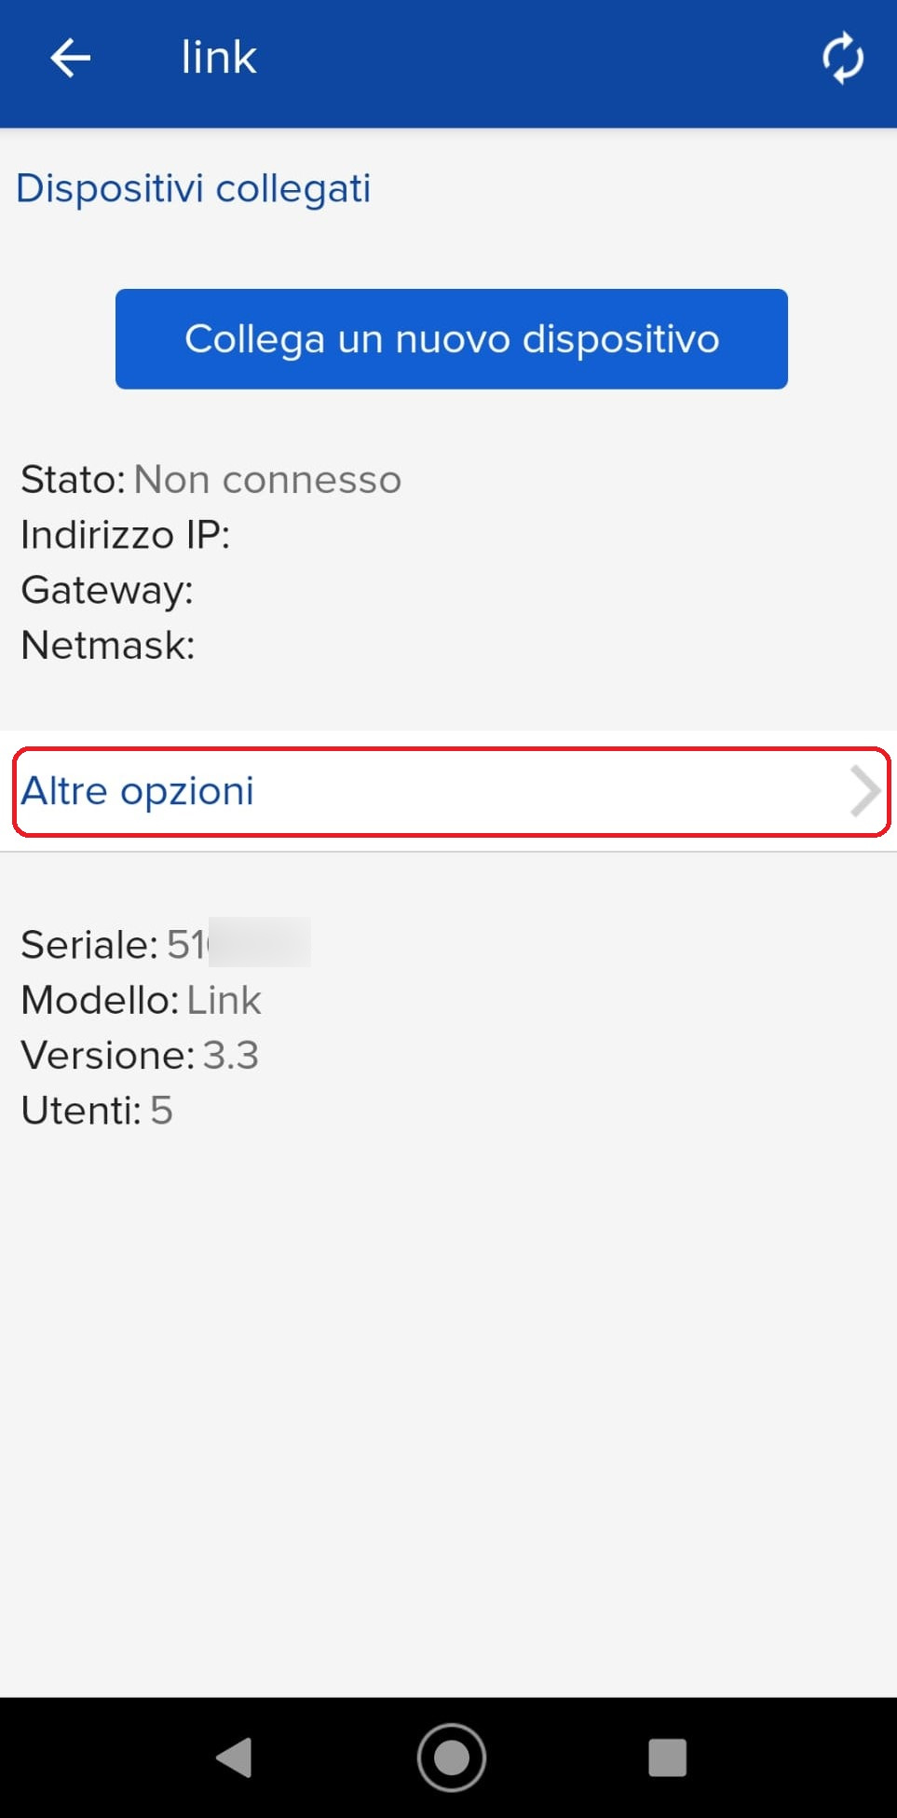This screenshot has width=897, height=1818.
Task: Tap the blurred serial number value
Action: tap(238, 943)
